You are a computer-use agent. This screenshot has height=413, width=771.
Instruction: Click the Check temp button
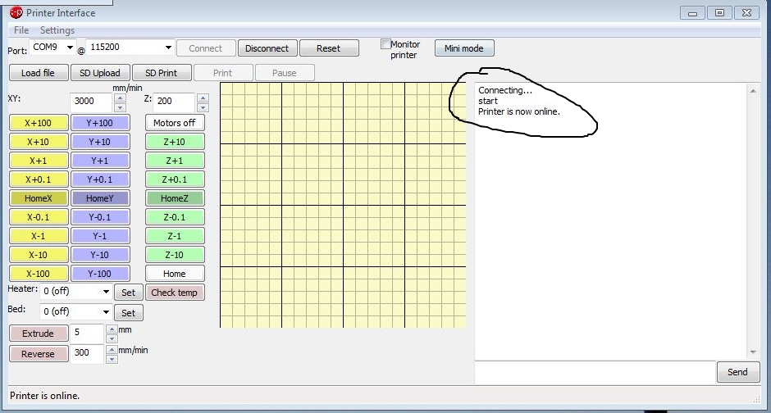click(x=175, y=293)
